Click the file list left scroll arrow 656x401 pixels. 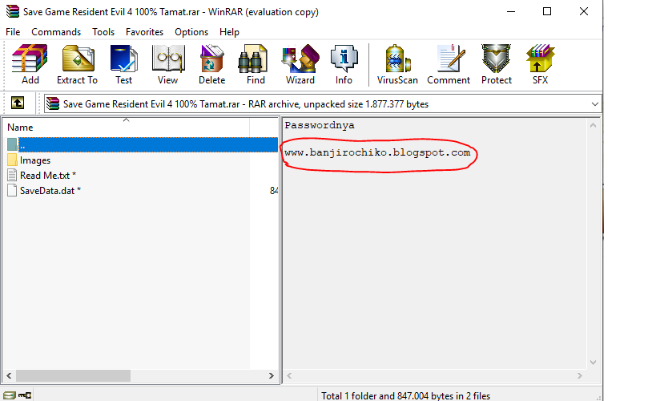point(9,376)
